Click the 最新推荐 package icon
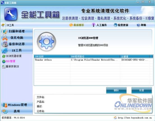 (71, 25)
